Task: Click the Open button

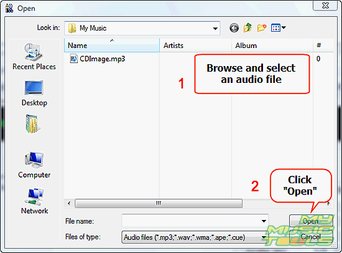Action: click(311, 221)
